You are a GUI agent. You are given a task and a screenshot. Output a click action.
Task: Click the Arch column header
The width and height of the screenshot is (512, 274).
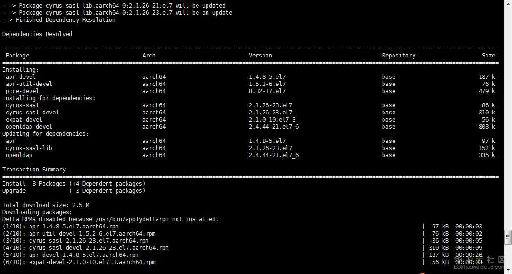click(148, 56)
